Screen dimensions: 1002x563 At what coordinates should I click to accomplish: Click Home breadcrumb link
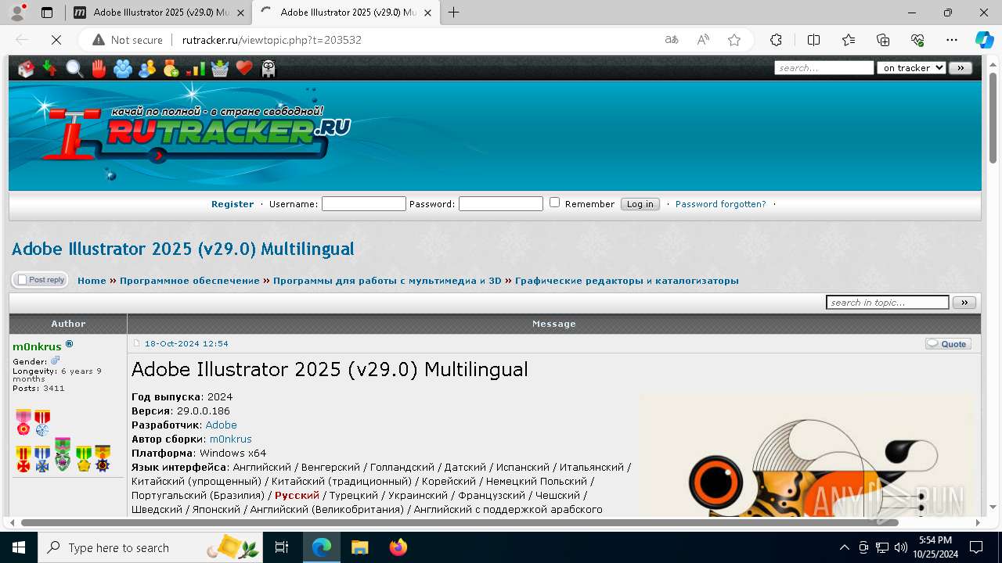point(92,281)
